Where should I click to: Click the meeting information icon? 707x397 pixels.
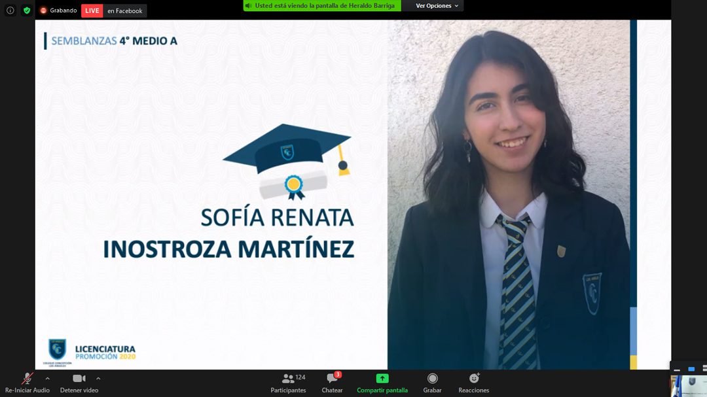click(10, 10)
